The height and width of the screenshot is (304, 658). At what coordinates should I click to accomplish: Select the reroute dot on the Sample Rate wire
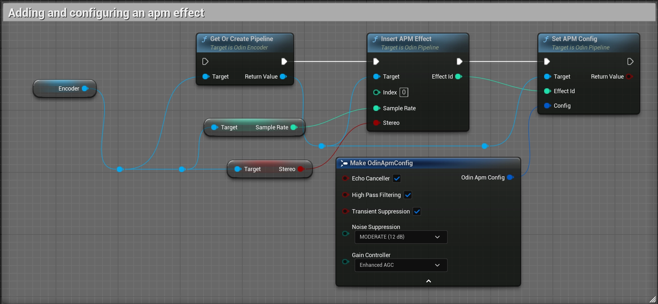coord(322,146)
